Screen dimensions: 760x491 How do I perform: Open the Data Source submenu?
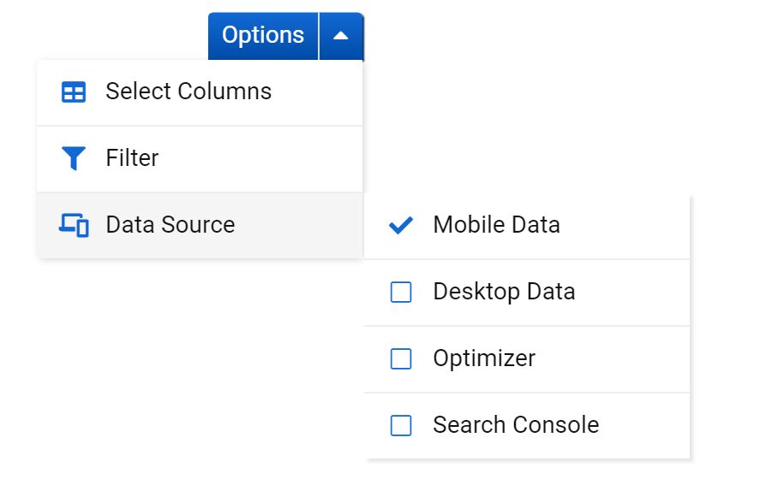pos(200,226)
